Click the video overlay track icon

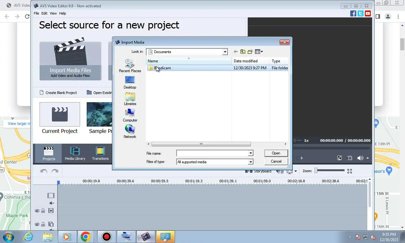51,224
